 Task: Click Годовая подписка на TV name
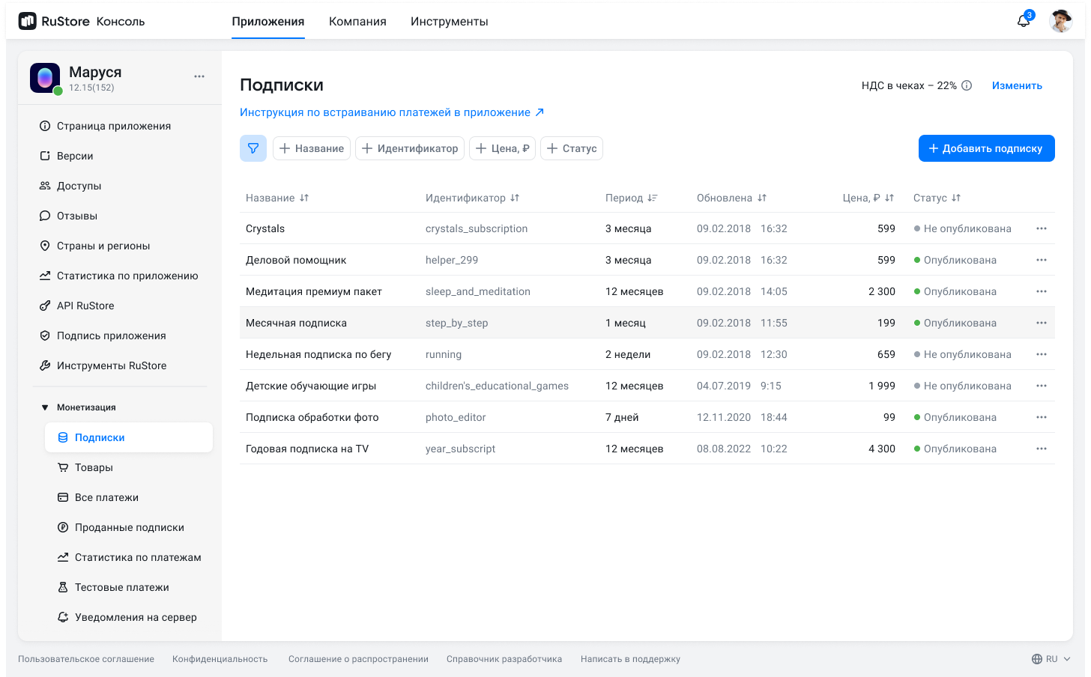(x=307, y=449)
